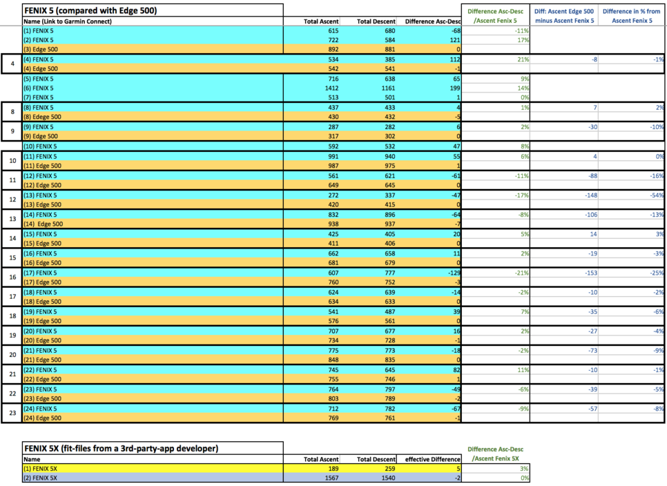Select the "effective Difference" column header
Viewport: 667px width, 486px height.
pyautogui.click(x=432, y=459)
